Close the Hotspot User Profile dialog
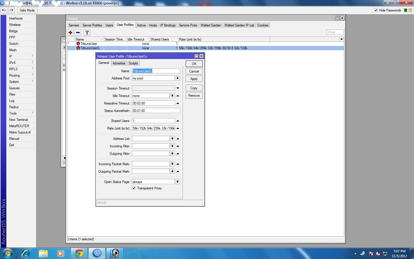Image resolution: width=414 pixels, height=259 pixels. [x=201, y=56]
